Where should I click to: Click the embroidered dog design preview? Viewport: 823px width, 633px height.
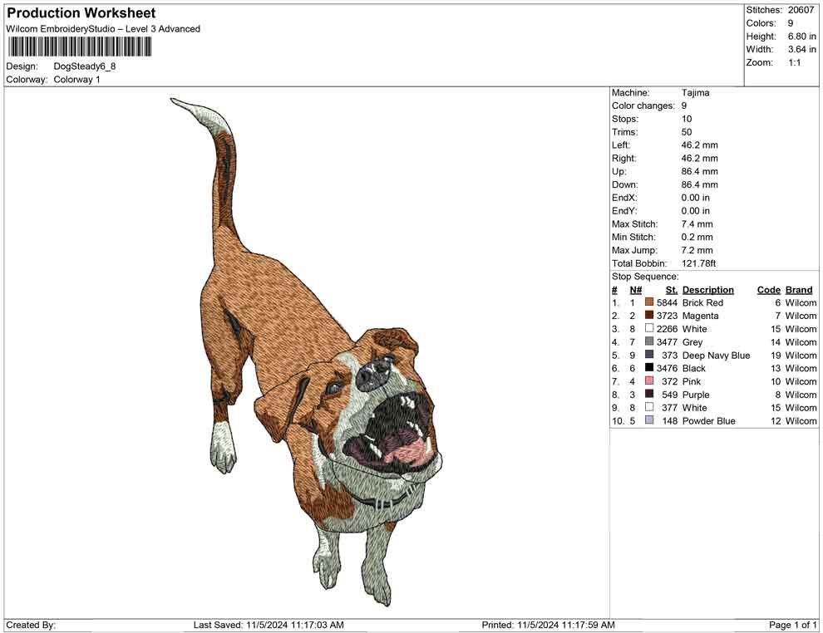click(x=306, y=351)
